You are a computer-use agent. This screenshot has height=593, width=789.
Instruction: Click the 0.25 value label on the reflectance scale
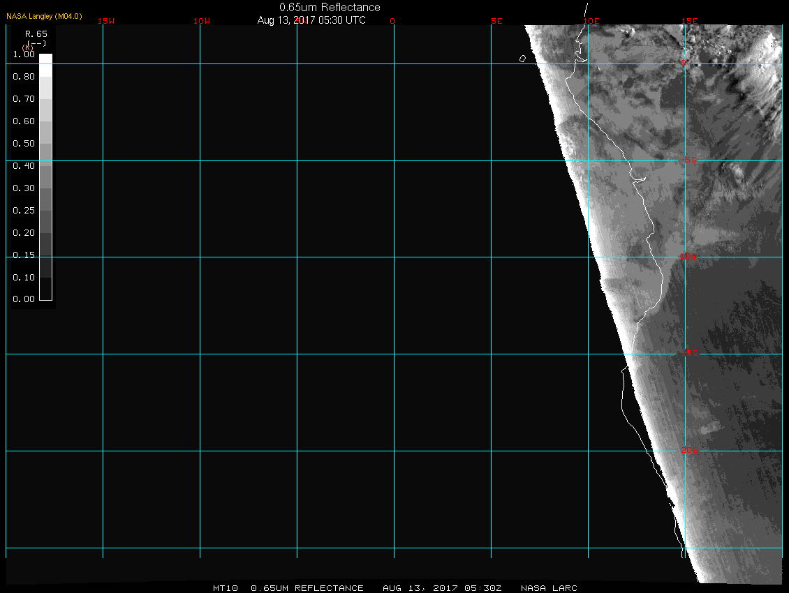tap(24, 211)
